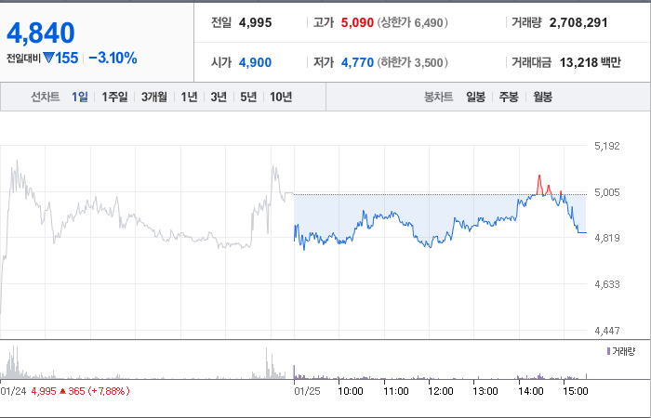Image resolution: width=651 pixels, height=418 pixels.
Task: Click the 시가 value 4,900
Action: click(x=256, y=62)
